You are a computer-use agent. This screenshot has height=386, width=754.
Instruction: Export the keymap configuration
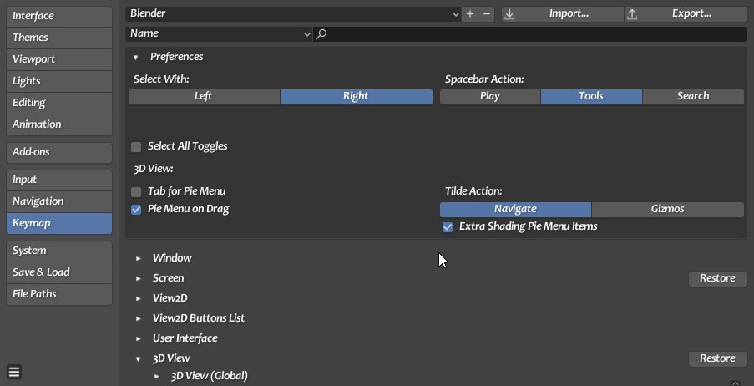pyautogui.click(x=686, y=14)
